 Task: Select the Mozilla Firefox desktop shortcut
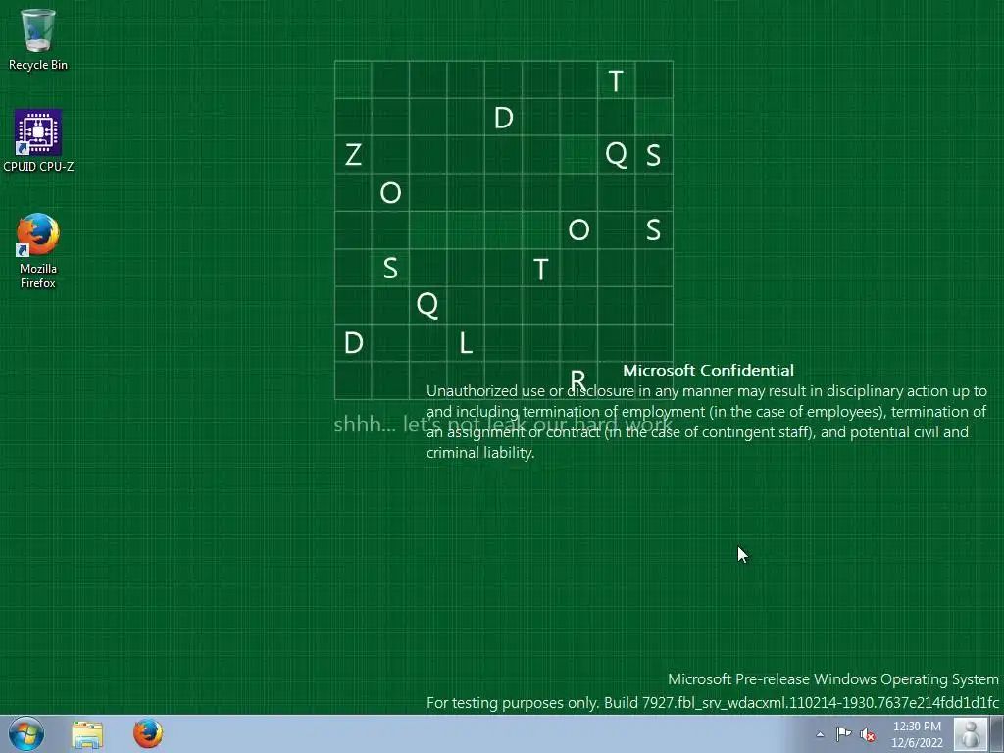[x=38, y=250]
